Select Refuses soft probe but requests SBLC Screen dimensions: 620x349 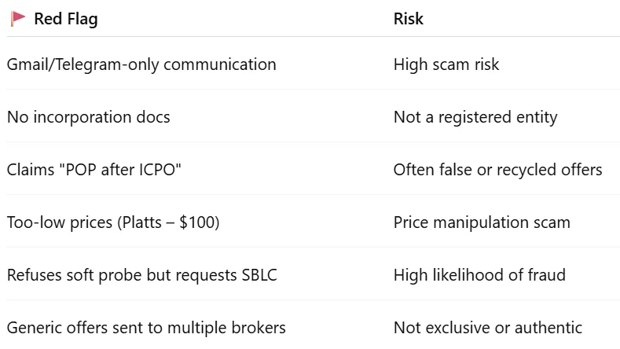[x=142, y=275]
